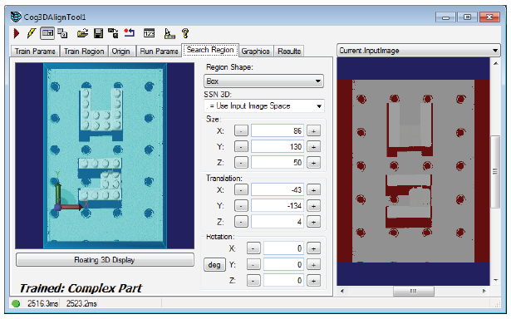Increase Size Z value
Screen dimensions: 511x319
coord(313,163)
